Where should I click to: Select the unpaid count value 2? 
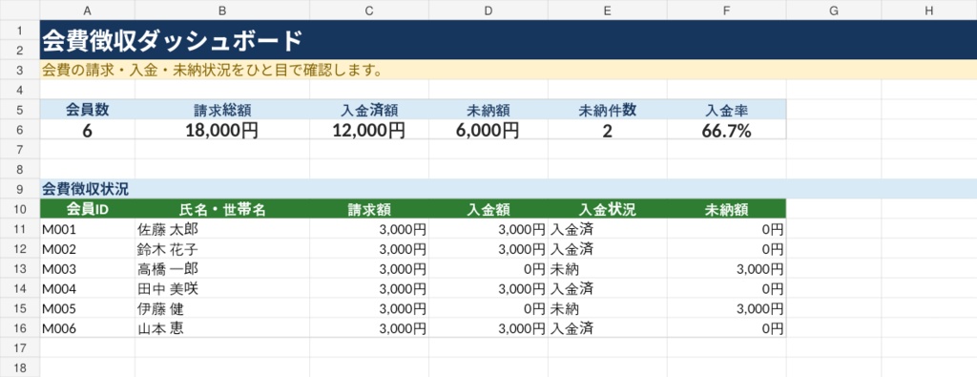click(x=608, y=130)
